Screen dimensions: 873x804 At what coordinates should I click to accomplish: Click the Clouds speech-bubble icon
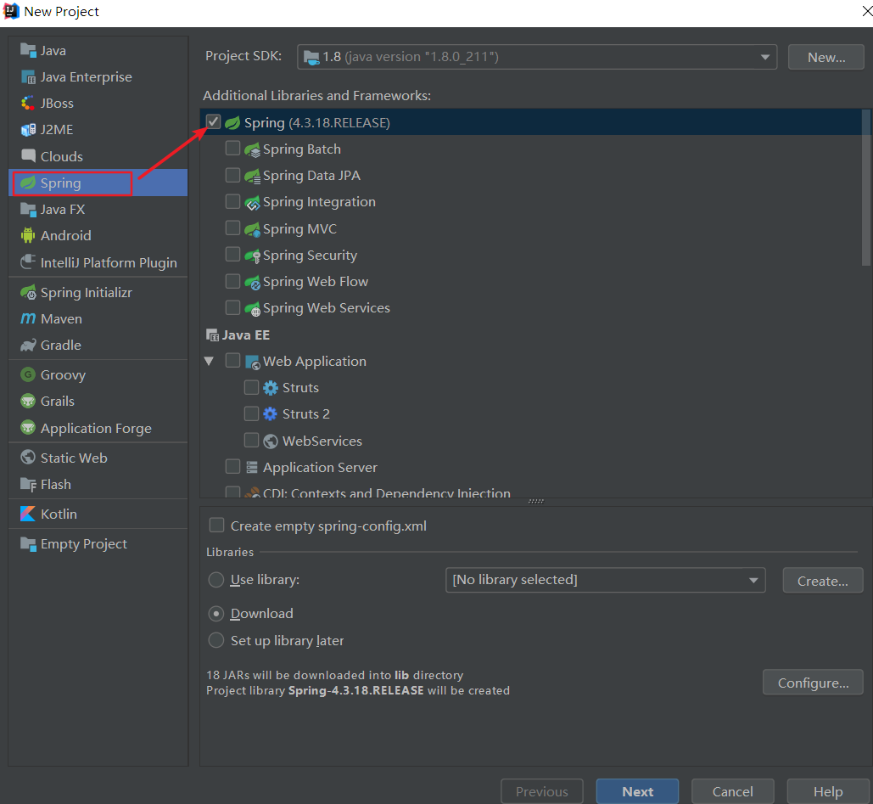click(28, 155)
